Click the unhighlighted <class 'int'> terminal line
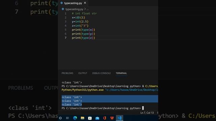Image resolution: width=216 pixels, height=121 pixels. [72, 82]
